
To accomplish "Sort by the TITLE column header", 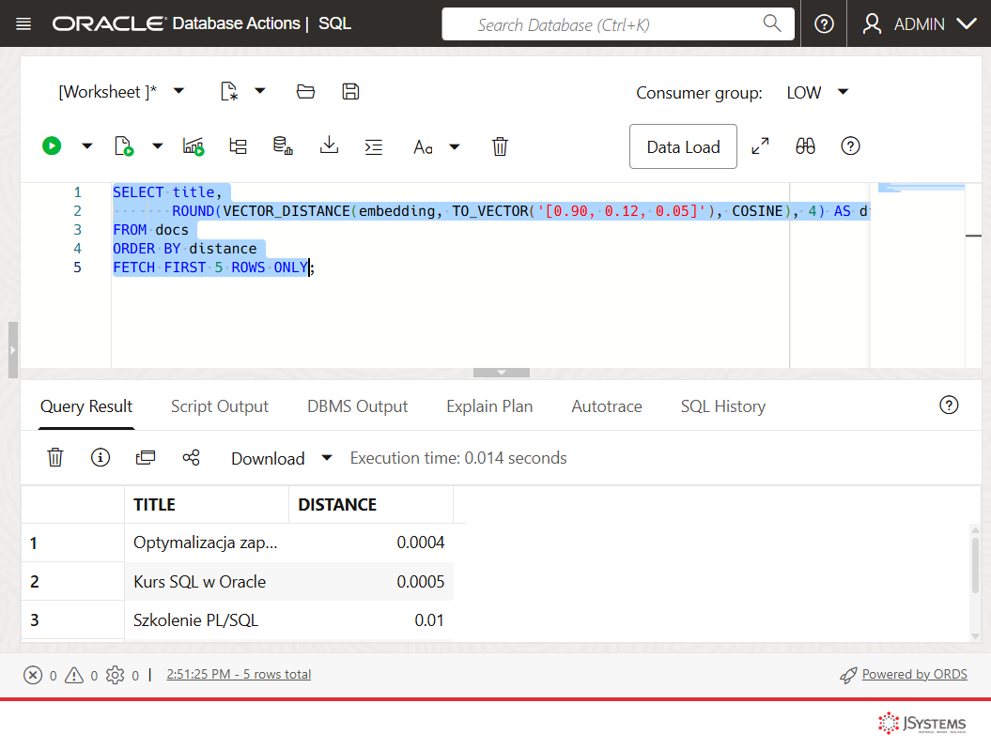I will click(207, 505).
